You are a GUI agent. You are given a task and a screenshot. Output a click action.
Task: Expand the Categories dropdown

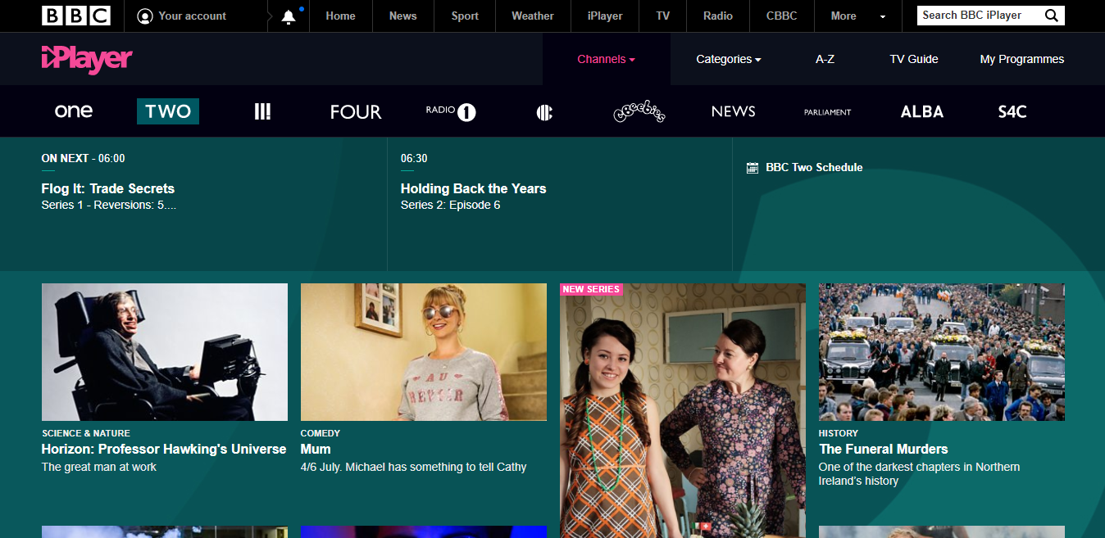click(x=728, y=59)
